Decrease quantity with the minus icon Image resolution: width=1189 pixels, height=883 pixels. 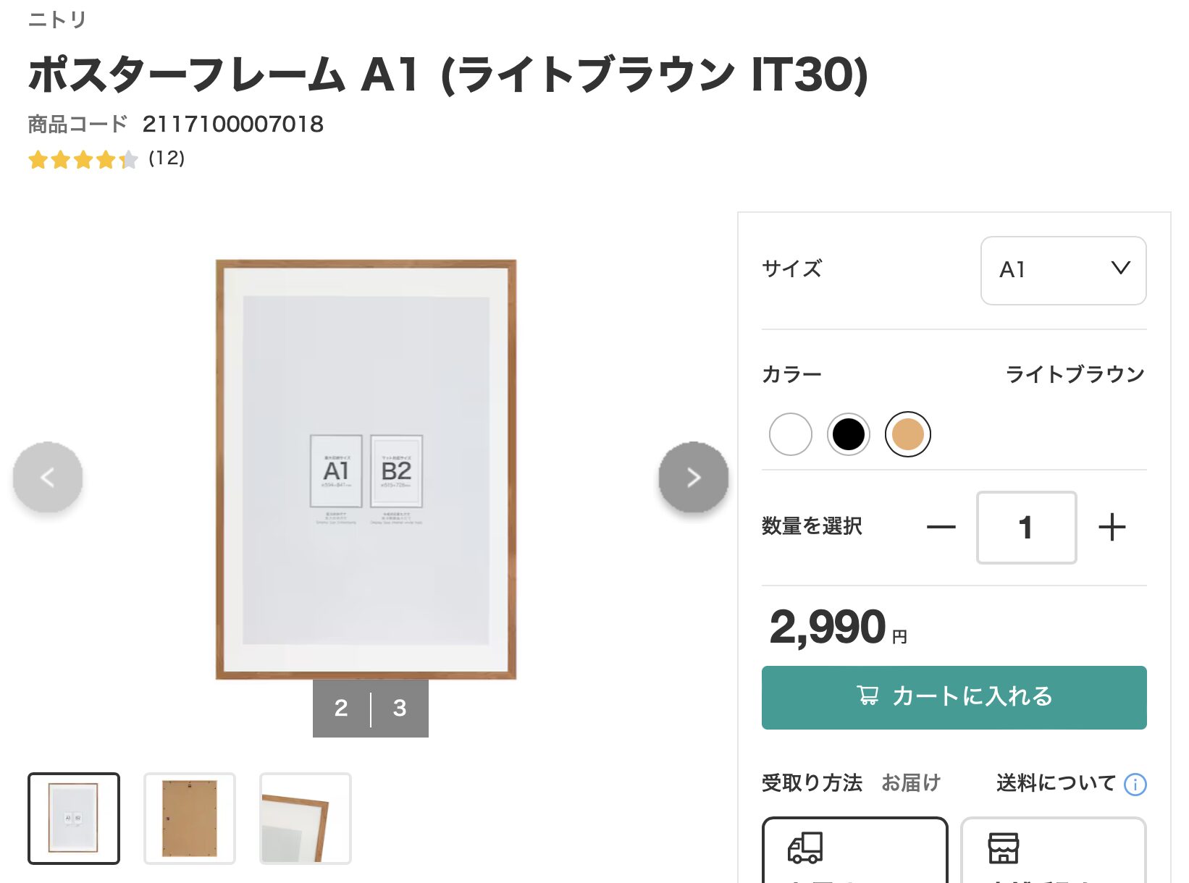coord(941,527)
